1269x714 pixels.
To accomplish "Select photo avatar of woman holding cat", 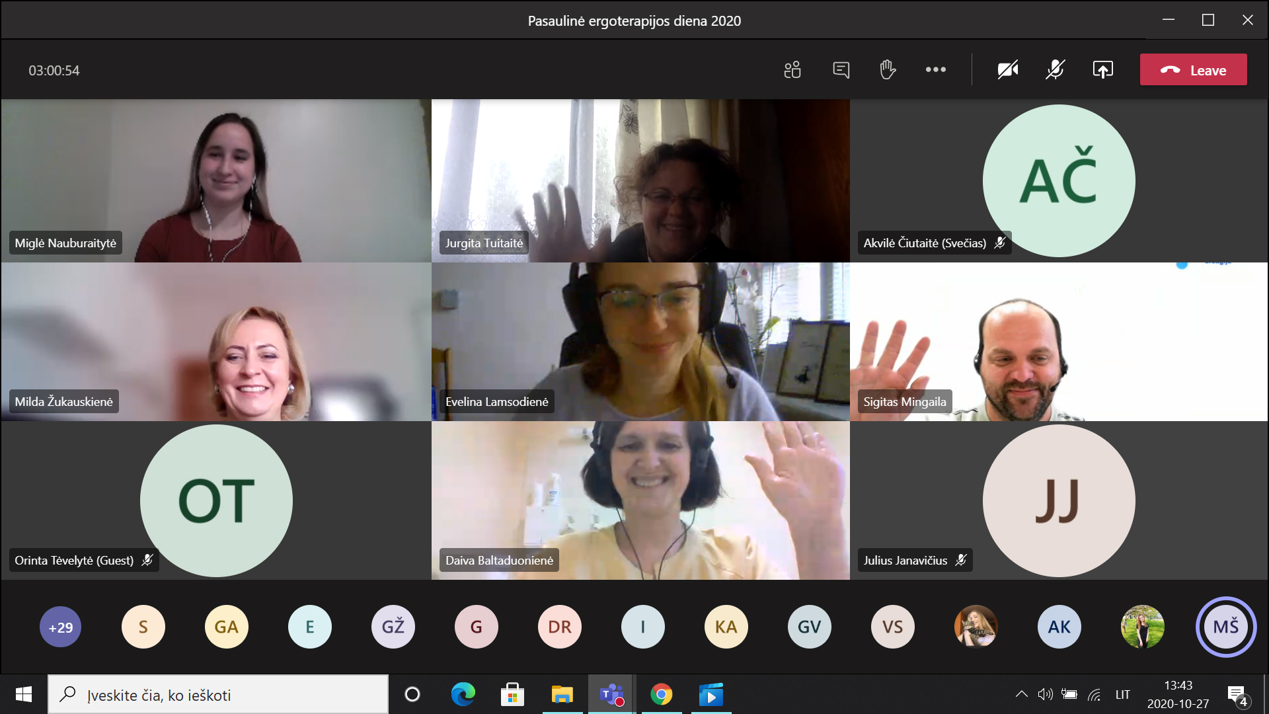I will point(976,627).
